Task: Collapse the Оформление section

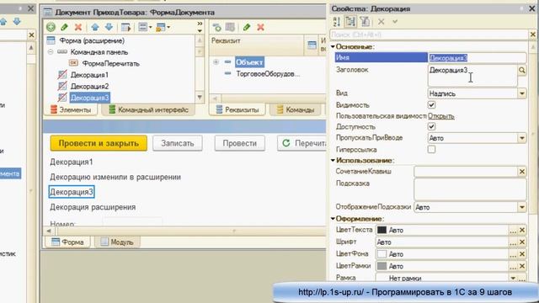Action: tap(333, 219)
